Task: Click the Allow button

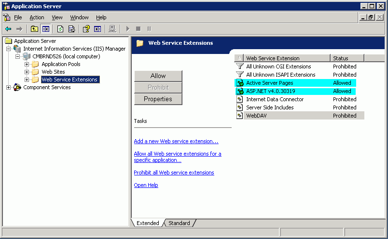Action: pos(158,76)
